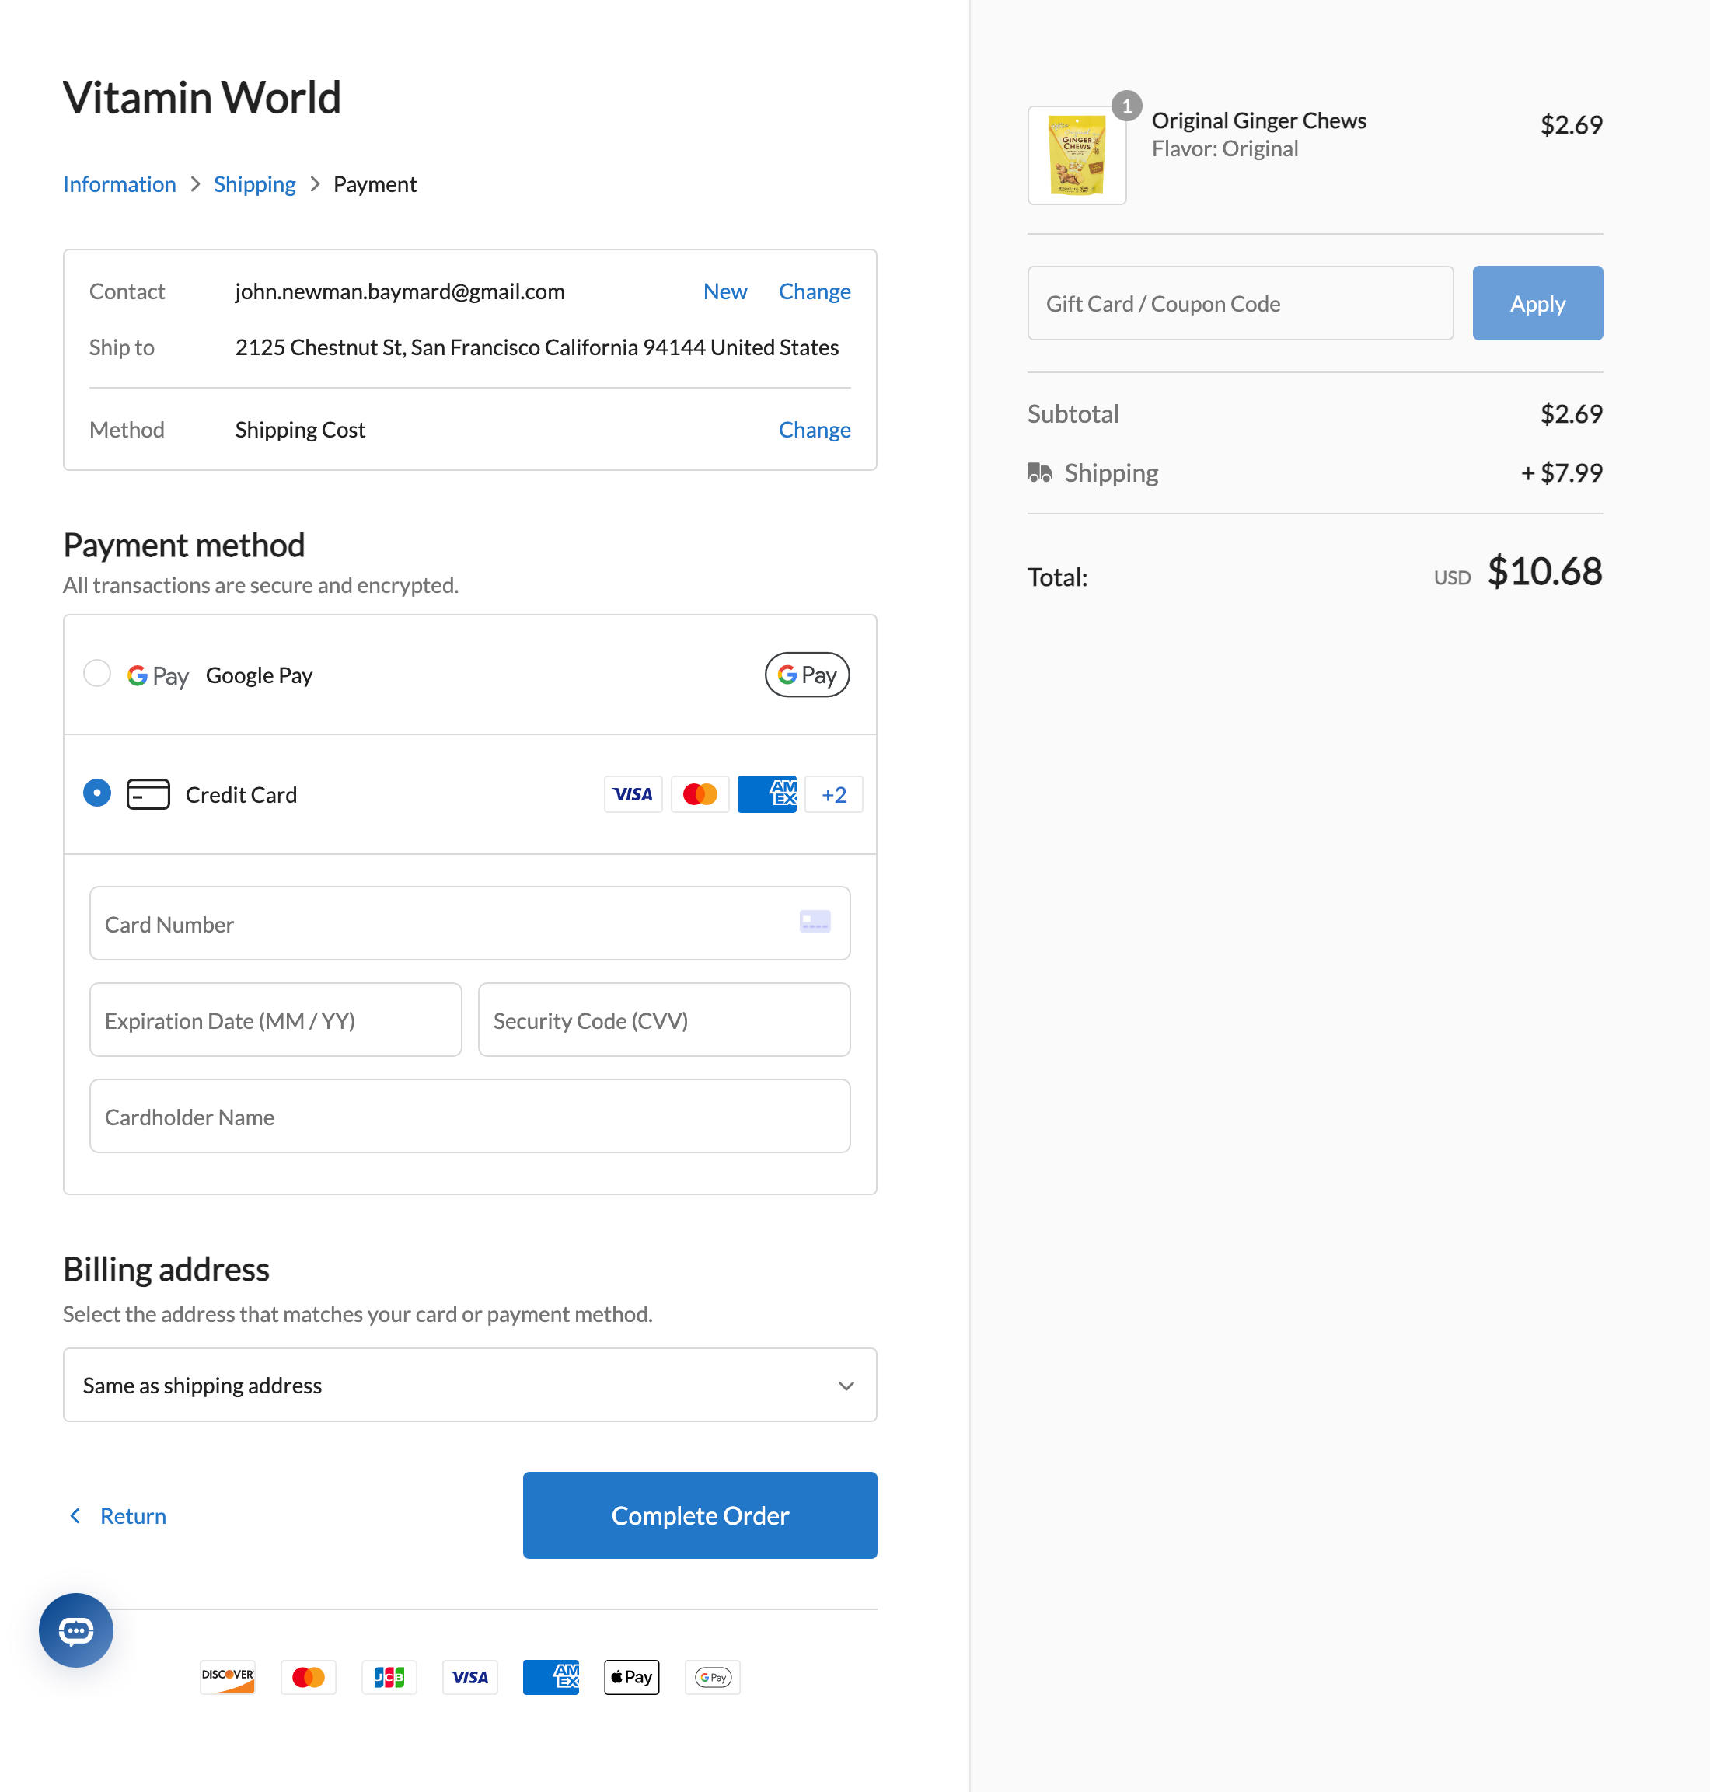The image size is (1710, 1792).
Task: Apply the gift card code
Action: (1537, 304)
